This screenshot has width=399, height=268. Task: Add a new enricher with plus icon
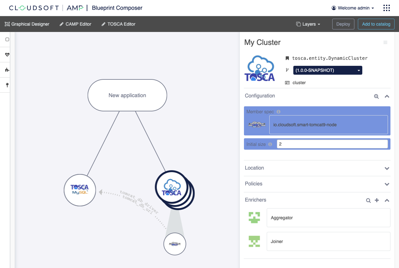tap(377, 200)
